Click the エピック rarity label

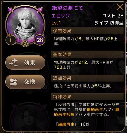pos(61,16)
